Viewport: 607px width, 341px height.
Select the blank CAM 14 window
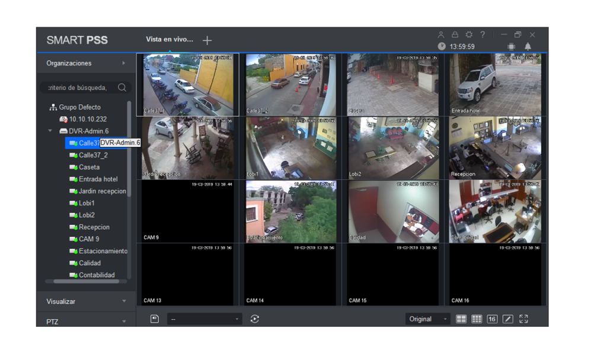pos(290,275)
